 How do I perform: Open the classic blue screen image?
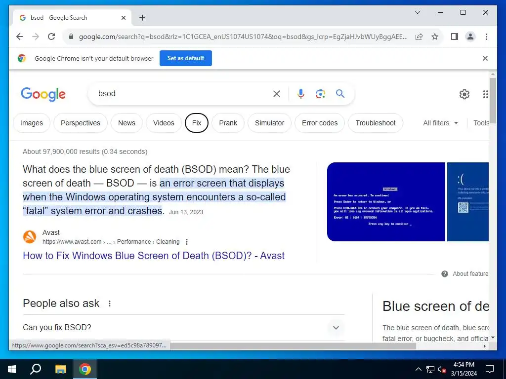click(x=386, y=202)
